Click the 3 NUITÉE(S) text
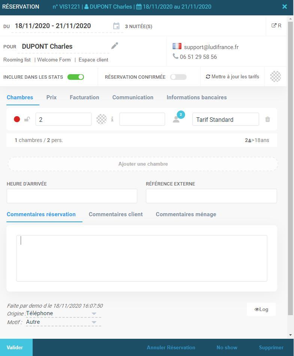 (139, 26)
